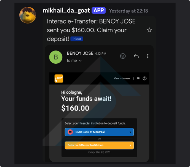
Task: Choose Select a different Institution button
Action: point(99,145)
